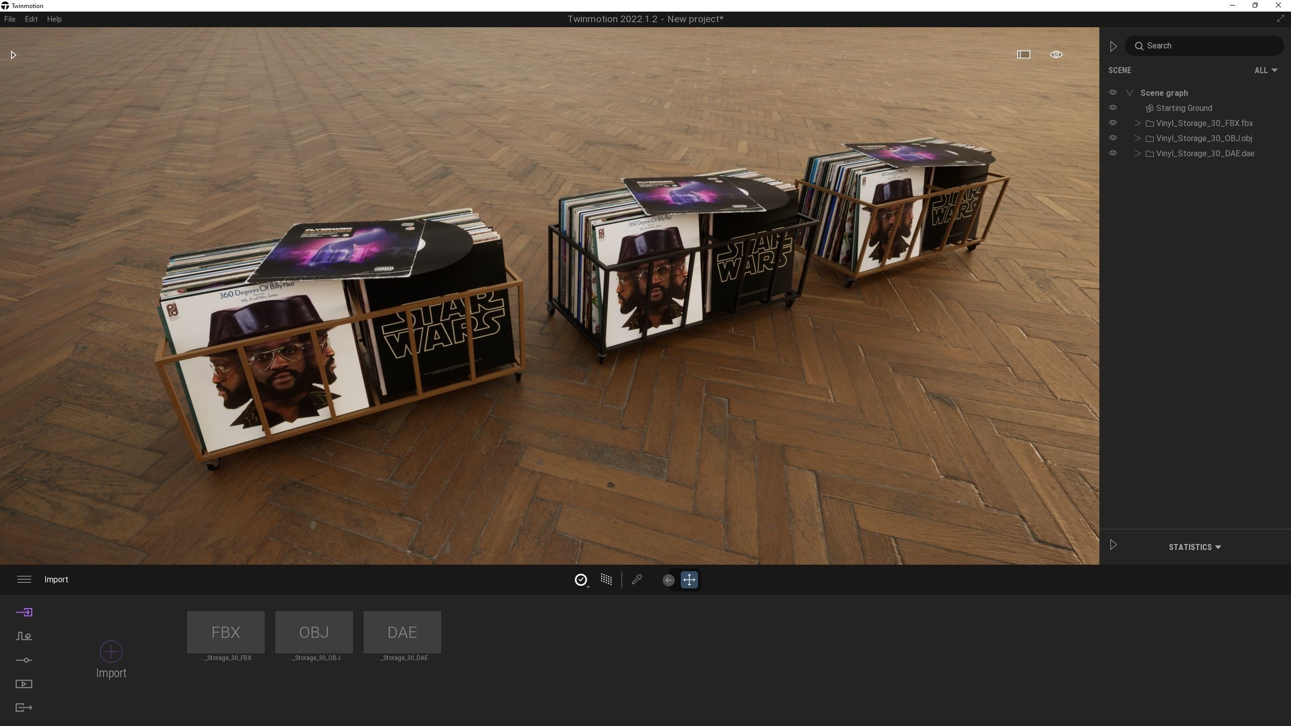This screenshot has width=1291, height=726.
Task: Click the viewport eye settings icon
Action: click(1056, 54)
